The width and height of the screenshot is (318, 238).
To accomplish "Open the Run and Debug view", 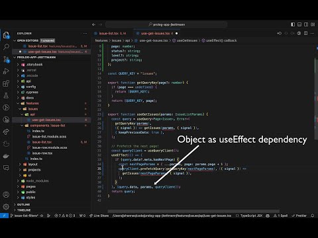I will click(6, 71).
